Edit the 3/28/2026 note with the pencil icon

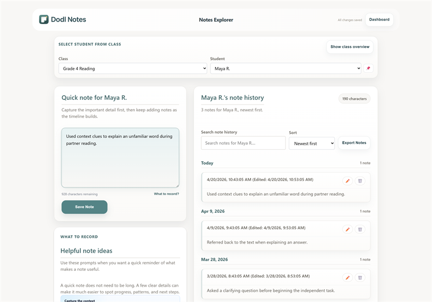347,278
